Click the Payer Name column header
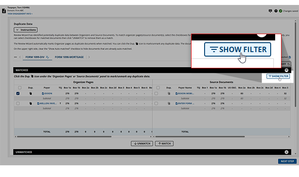Viewport: 299px width, 177px height. (185, 88)
